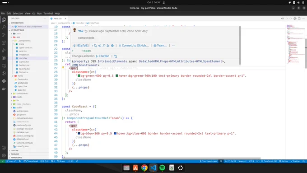Click the sync changes icon in status bar
The width and height of the screenshot is (307, 173).
(x=15, y=161)
